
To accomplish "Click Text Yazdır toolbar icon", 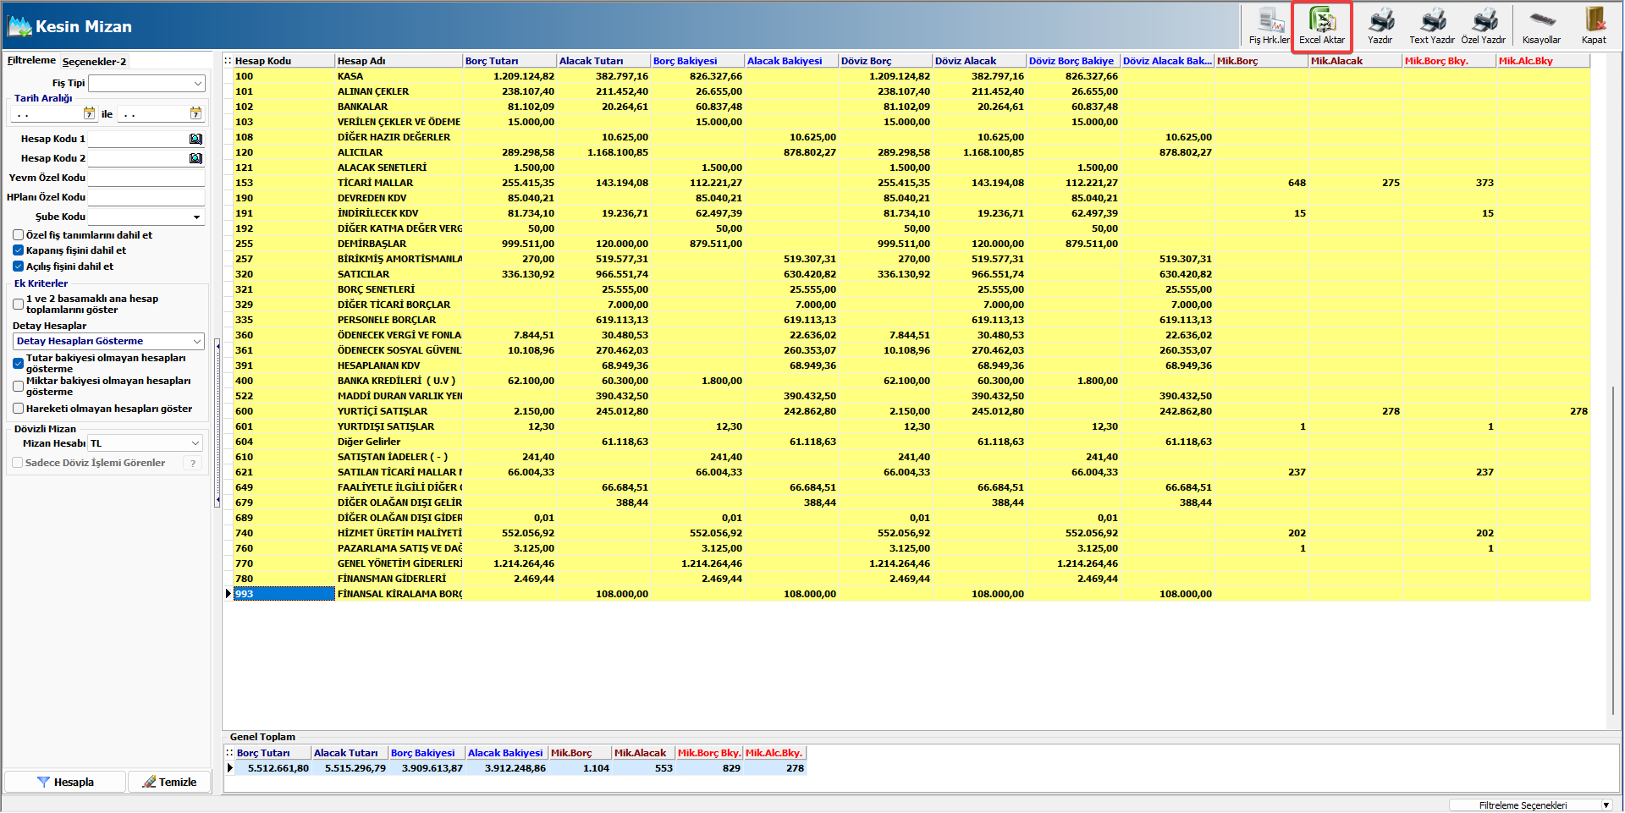I will 1432,25.
